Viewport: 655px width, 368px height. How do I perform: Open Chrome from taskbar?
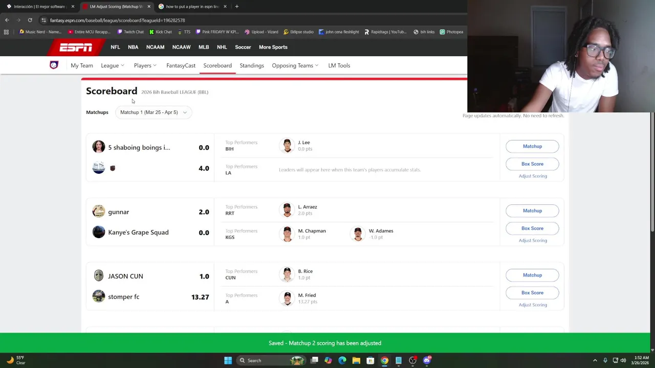(384, 360)
